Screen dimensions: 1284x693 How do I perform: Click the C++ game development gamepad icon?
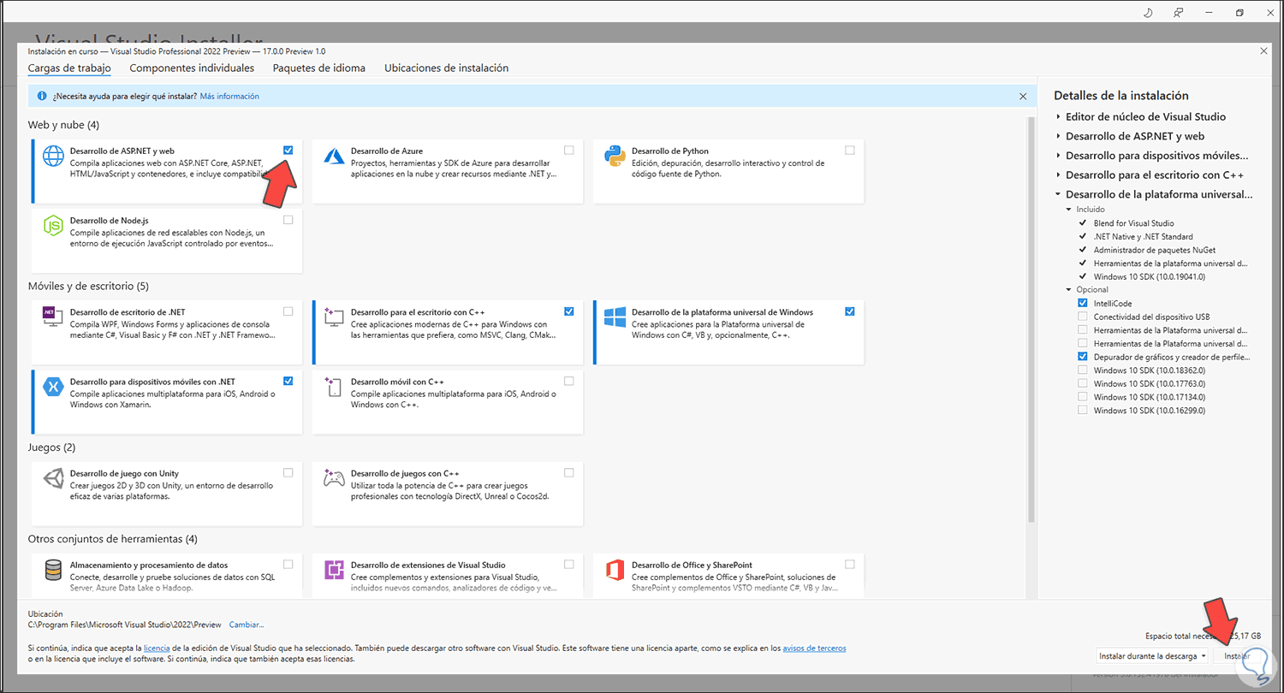coord(334,478)
